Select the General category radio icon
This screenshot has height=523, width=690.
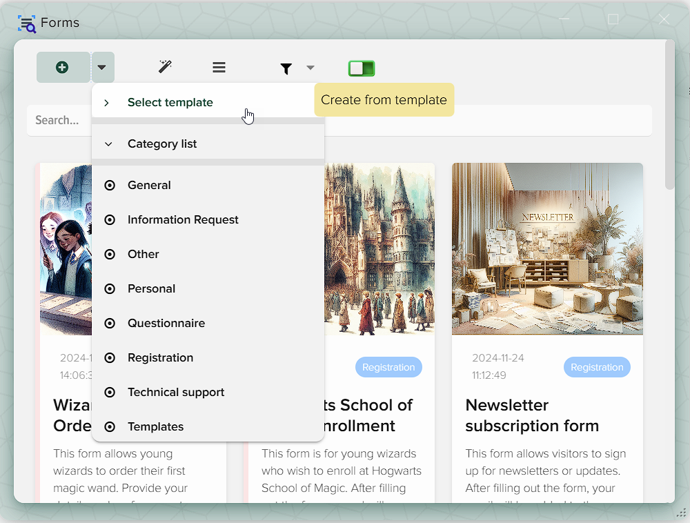coord(110,185)
